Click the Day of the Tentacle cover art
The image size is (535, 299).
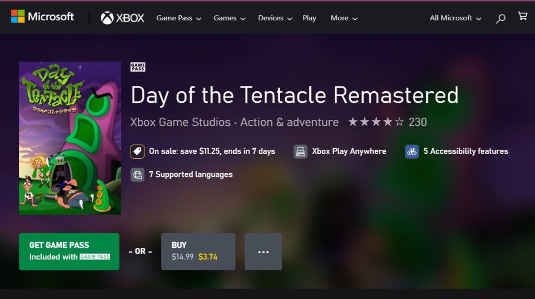[x=70, y=138]
